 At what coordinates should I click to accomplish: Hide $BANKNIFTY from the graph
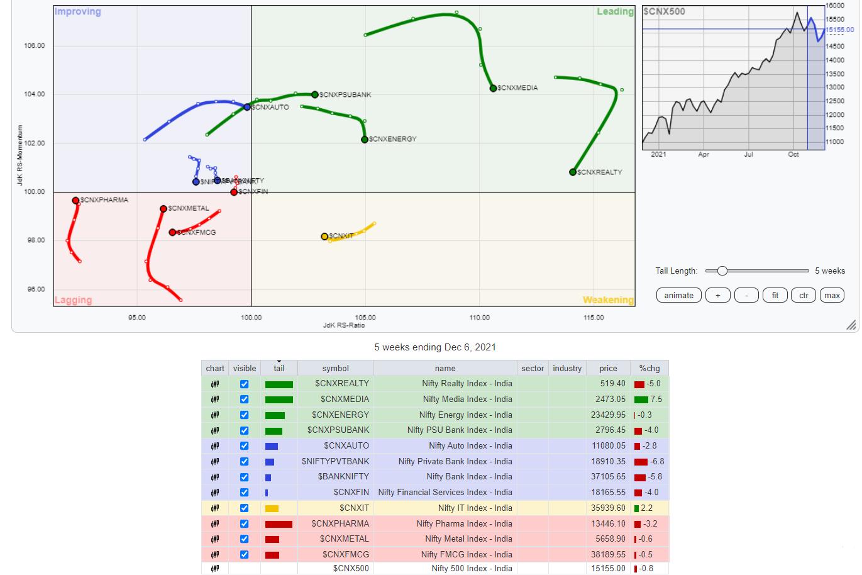[245, 477]
